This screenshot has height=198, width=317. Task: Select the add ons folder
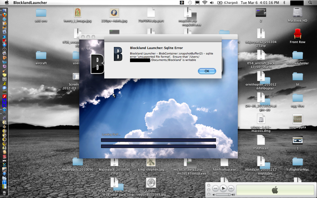point(41,13)
